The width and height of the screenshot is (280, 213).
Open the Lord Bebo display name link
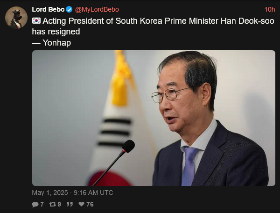click(48, 9)
